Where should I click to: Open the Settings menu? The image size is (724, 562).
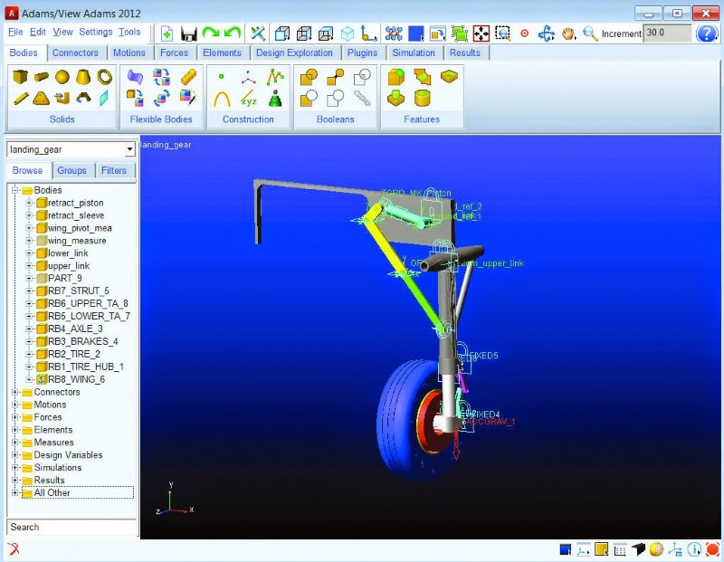click(96, 32)
